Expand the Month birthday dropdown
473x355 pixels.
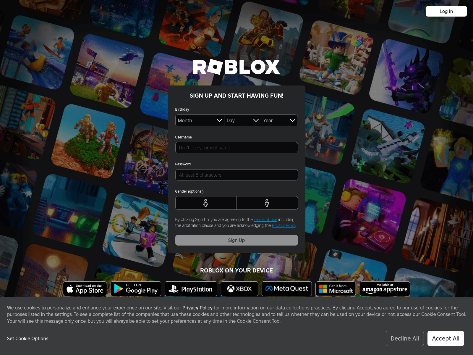point(200,120)
